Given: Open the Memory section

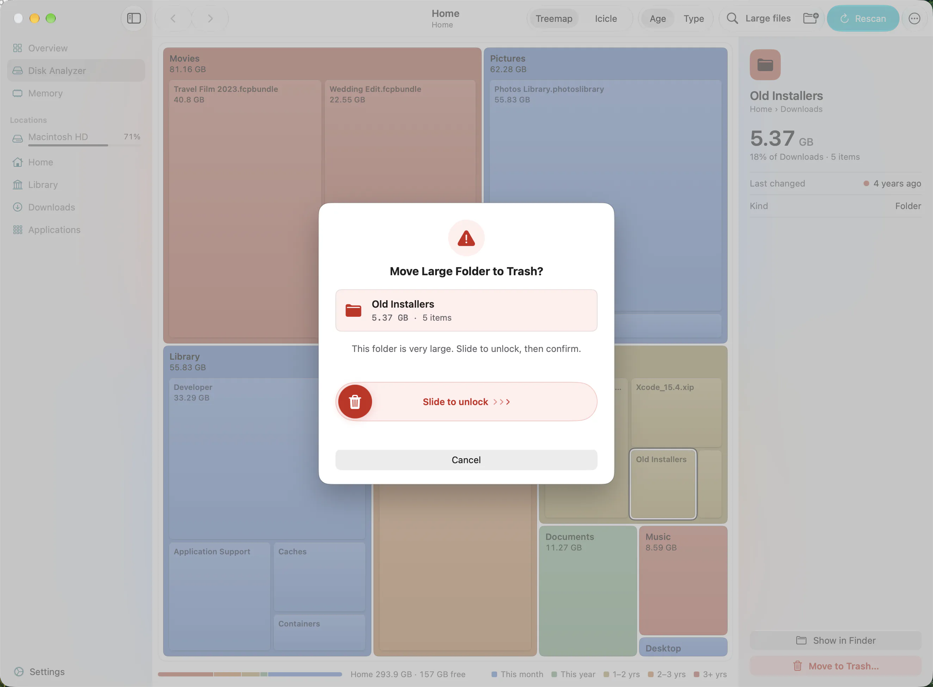Looking at the screenshot, I should tap(76, 93).
